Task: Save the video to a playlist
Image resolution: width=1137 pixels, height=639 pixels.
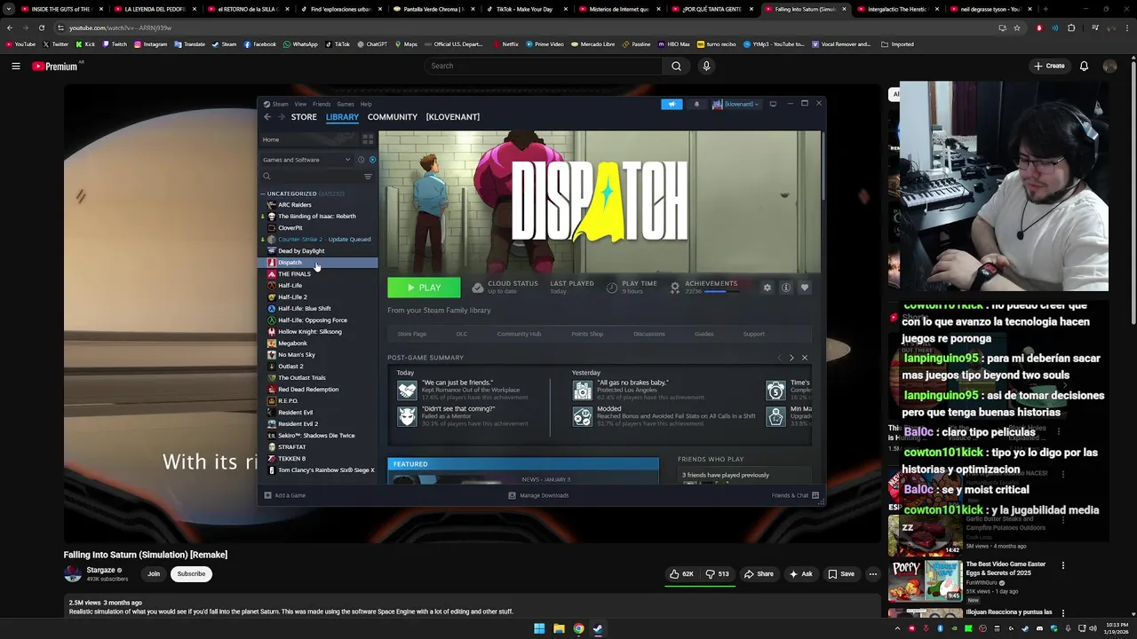Action: 841,574
